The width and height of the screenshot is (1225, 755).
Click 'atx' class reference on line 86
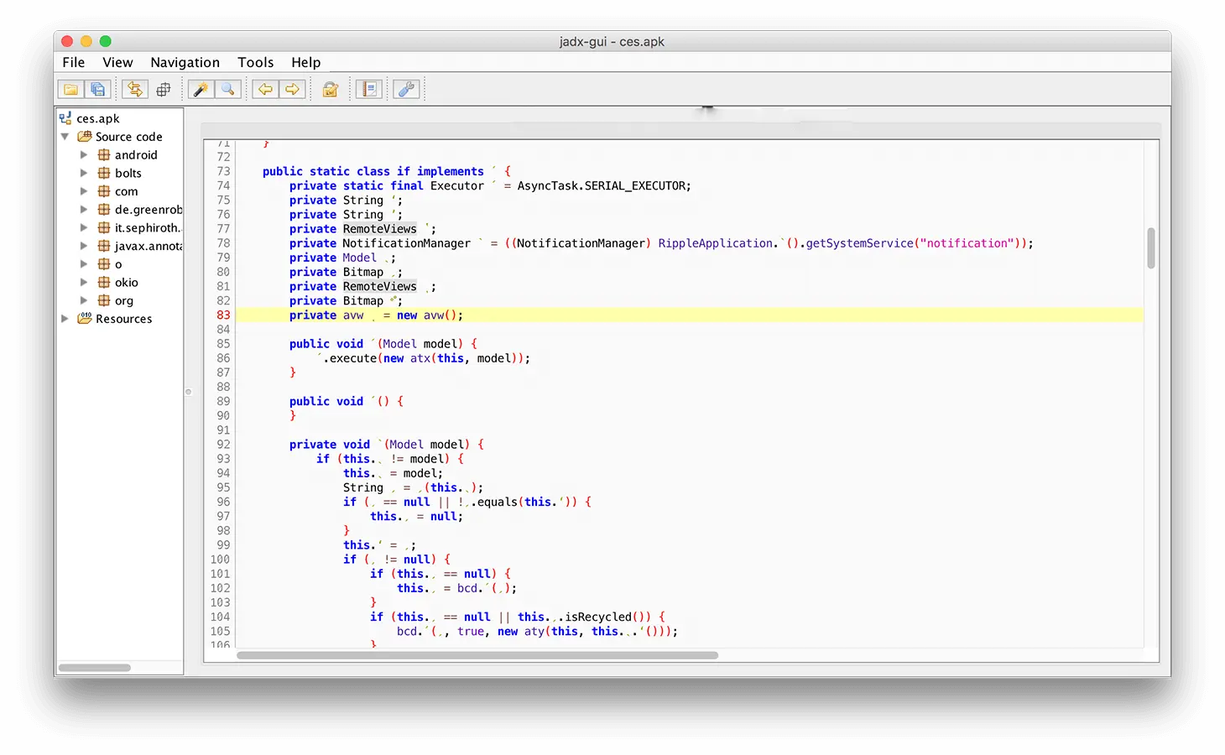pyautogui.click(x=420, y=358)
